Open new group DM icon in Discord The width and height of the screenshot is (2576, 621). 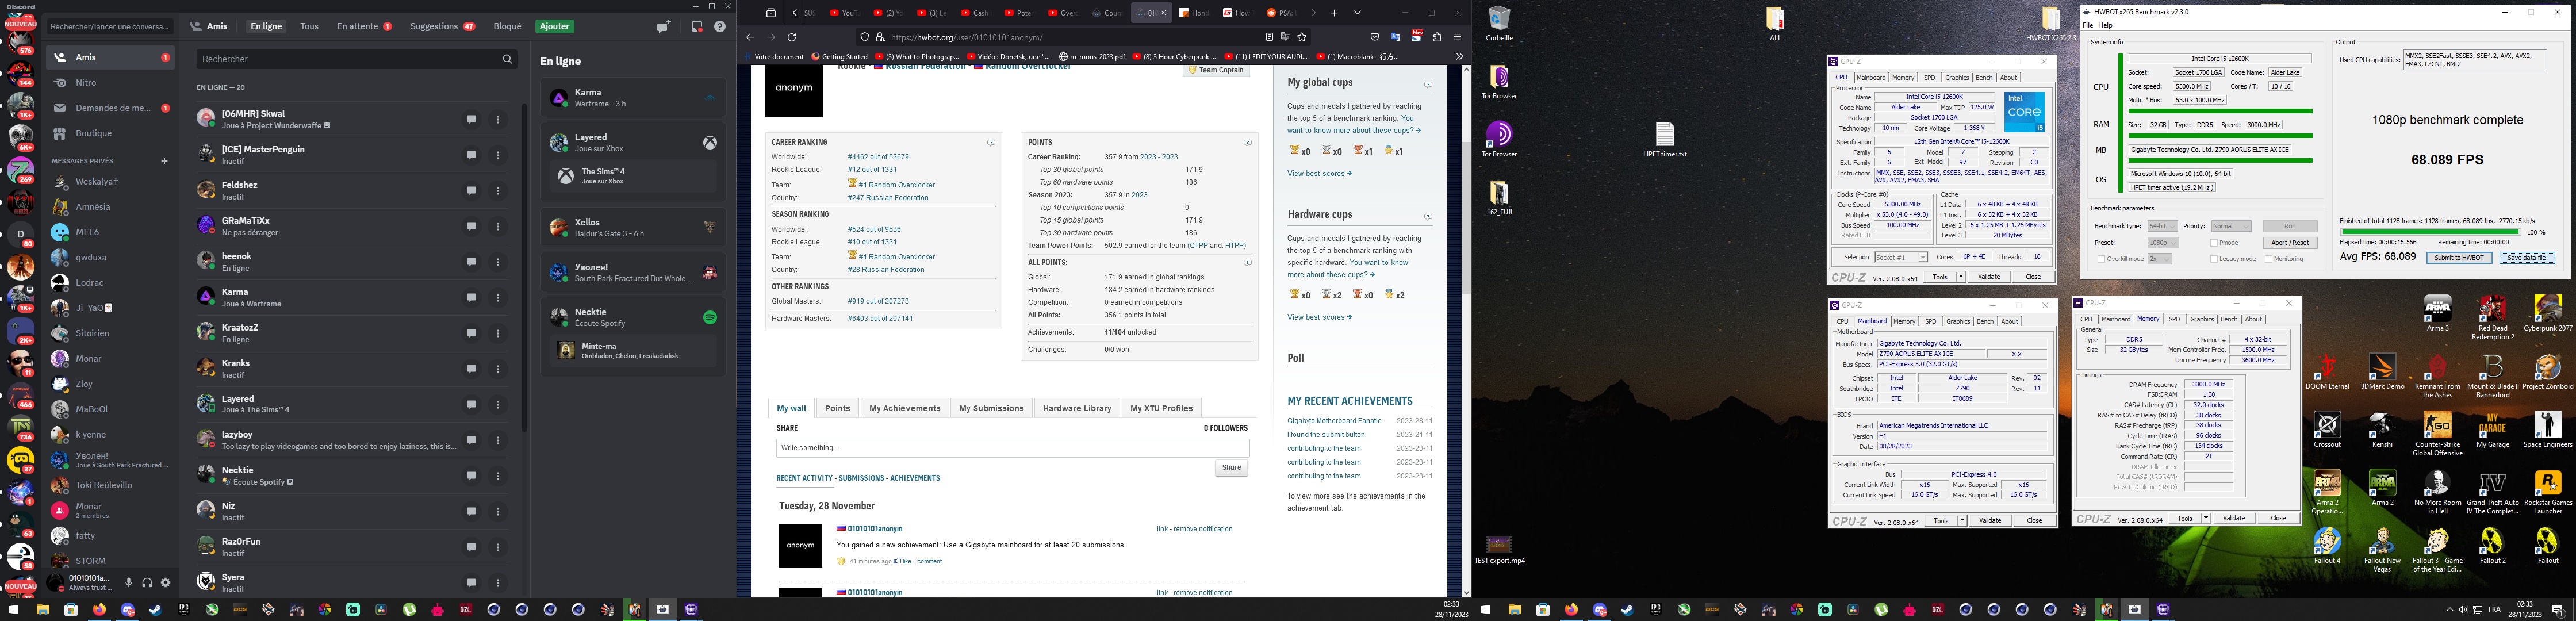(663, 27)
